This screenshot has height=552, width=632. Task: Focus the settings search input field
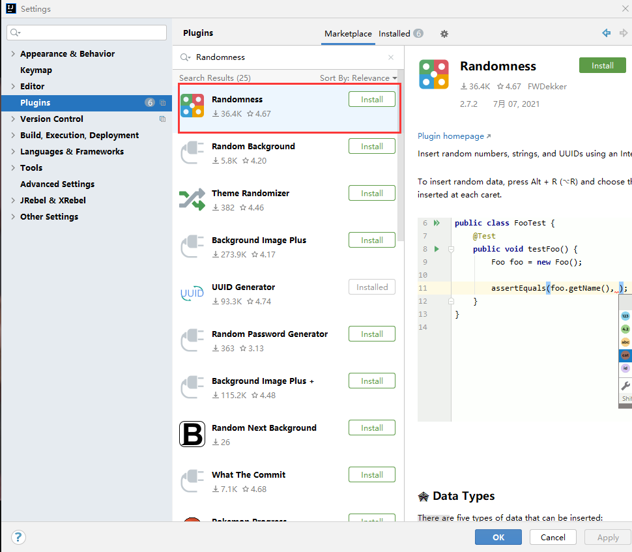pos(87,32)
